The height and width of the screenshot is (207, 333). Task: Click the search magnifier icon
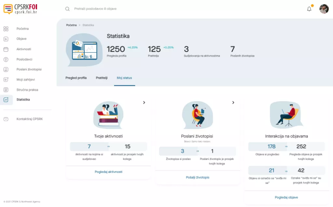pos(67,9)
